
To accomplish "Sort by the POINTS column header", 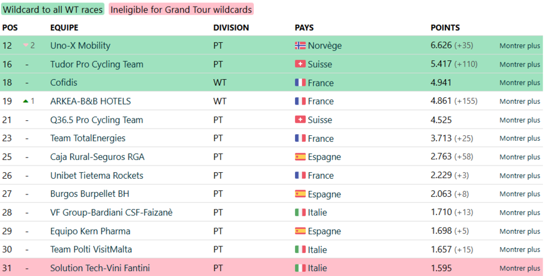I will click(x=445, y=28).
